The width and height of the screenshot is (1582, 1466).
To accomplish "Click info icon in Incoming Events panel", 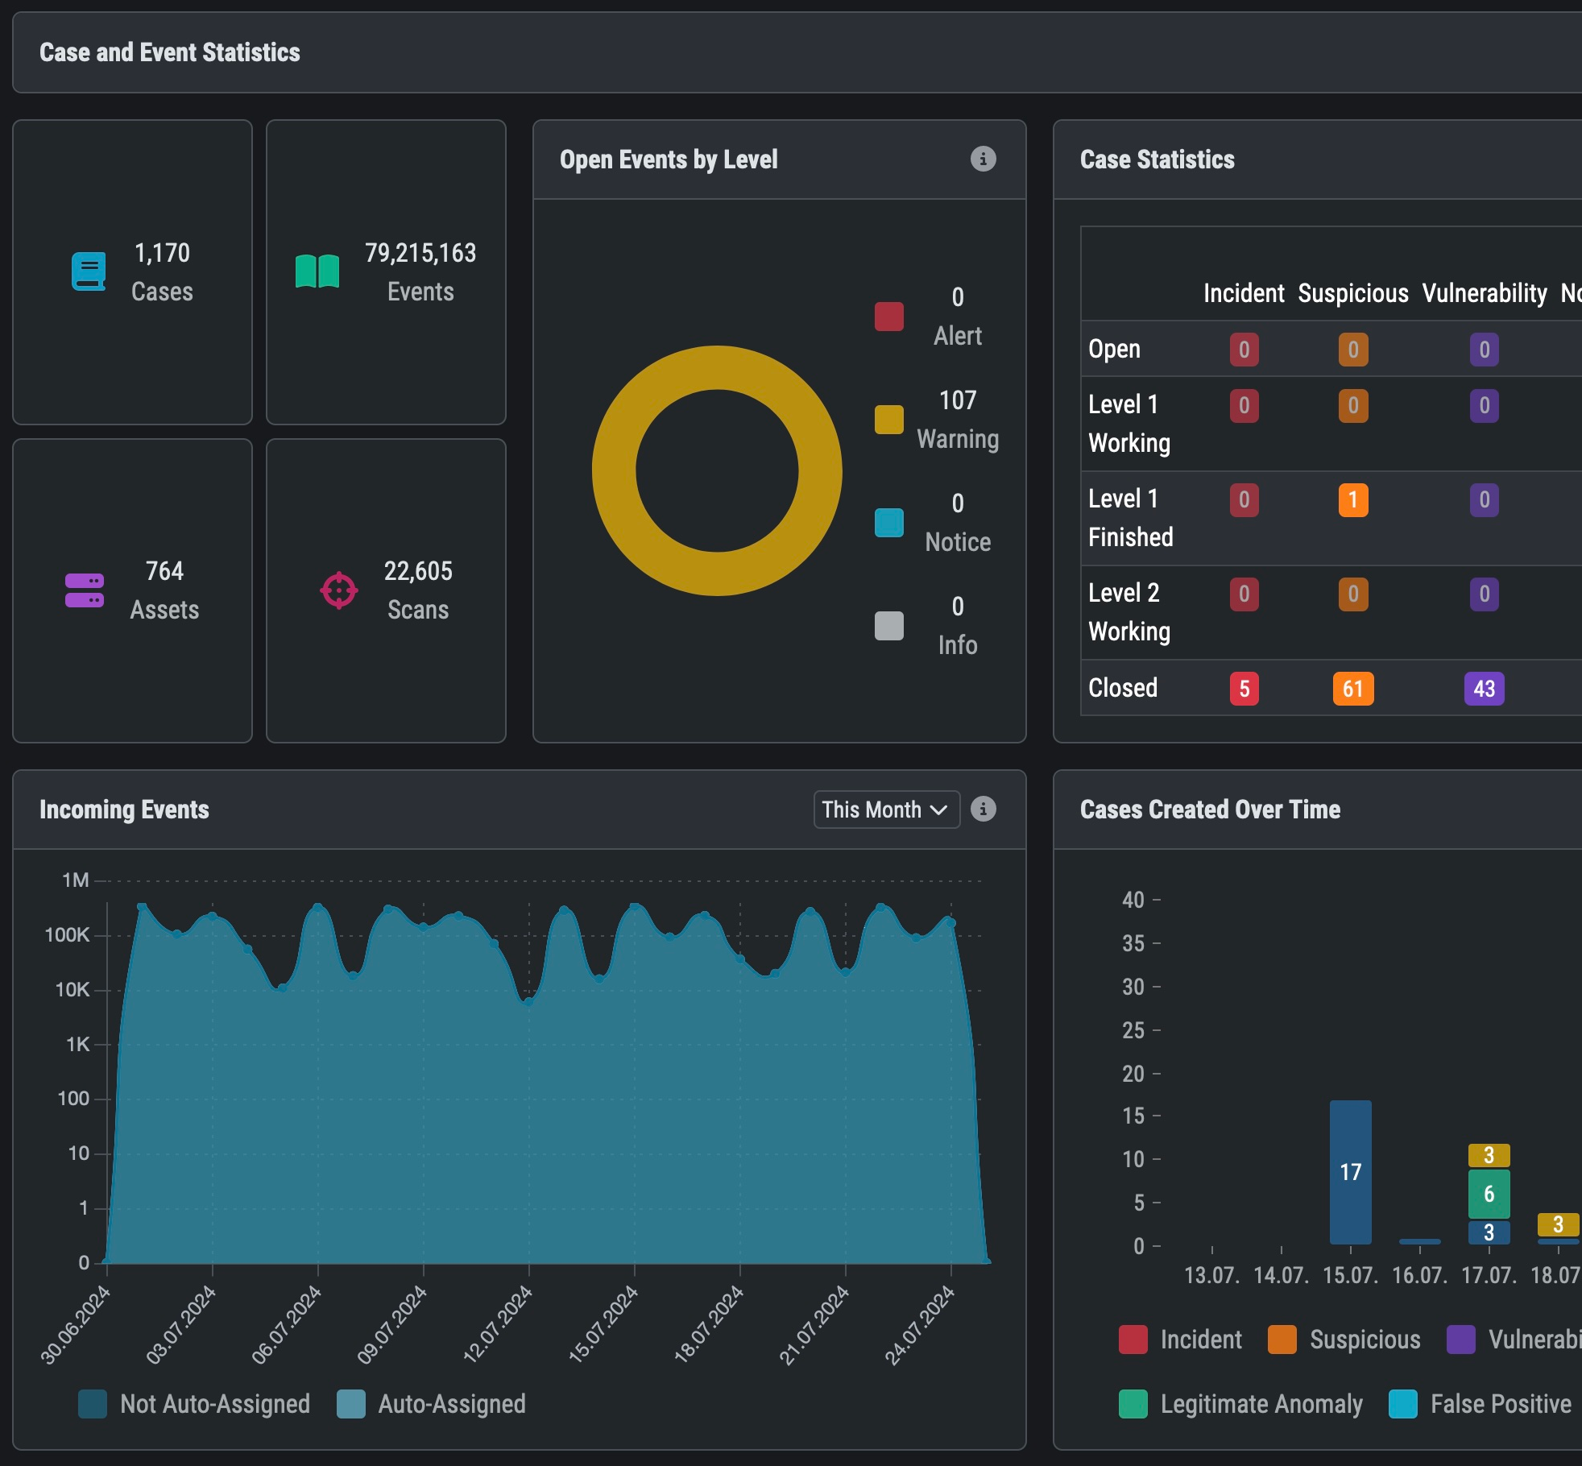I will point(983,809).
